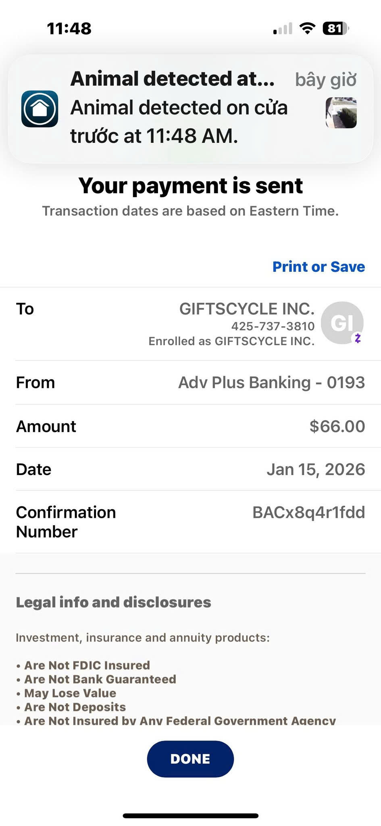Select the GIFTSCYCLE INC. recipient name

[x=247, y=309]
